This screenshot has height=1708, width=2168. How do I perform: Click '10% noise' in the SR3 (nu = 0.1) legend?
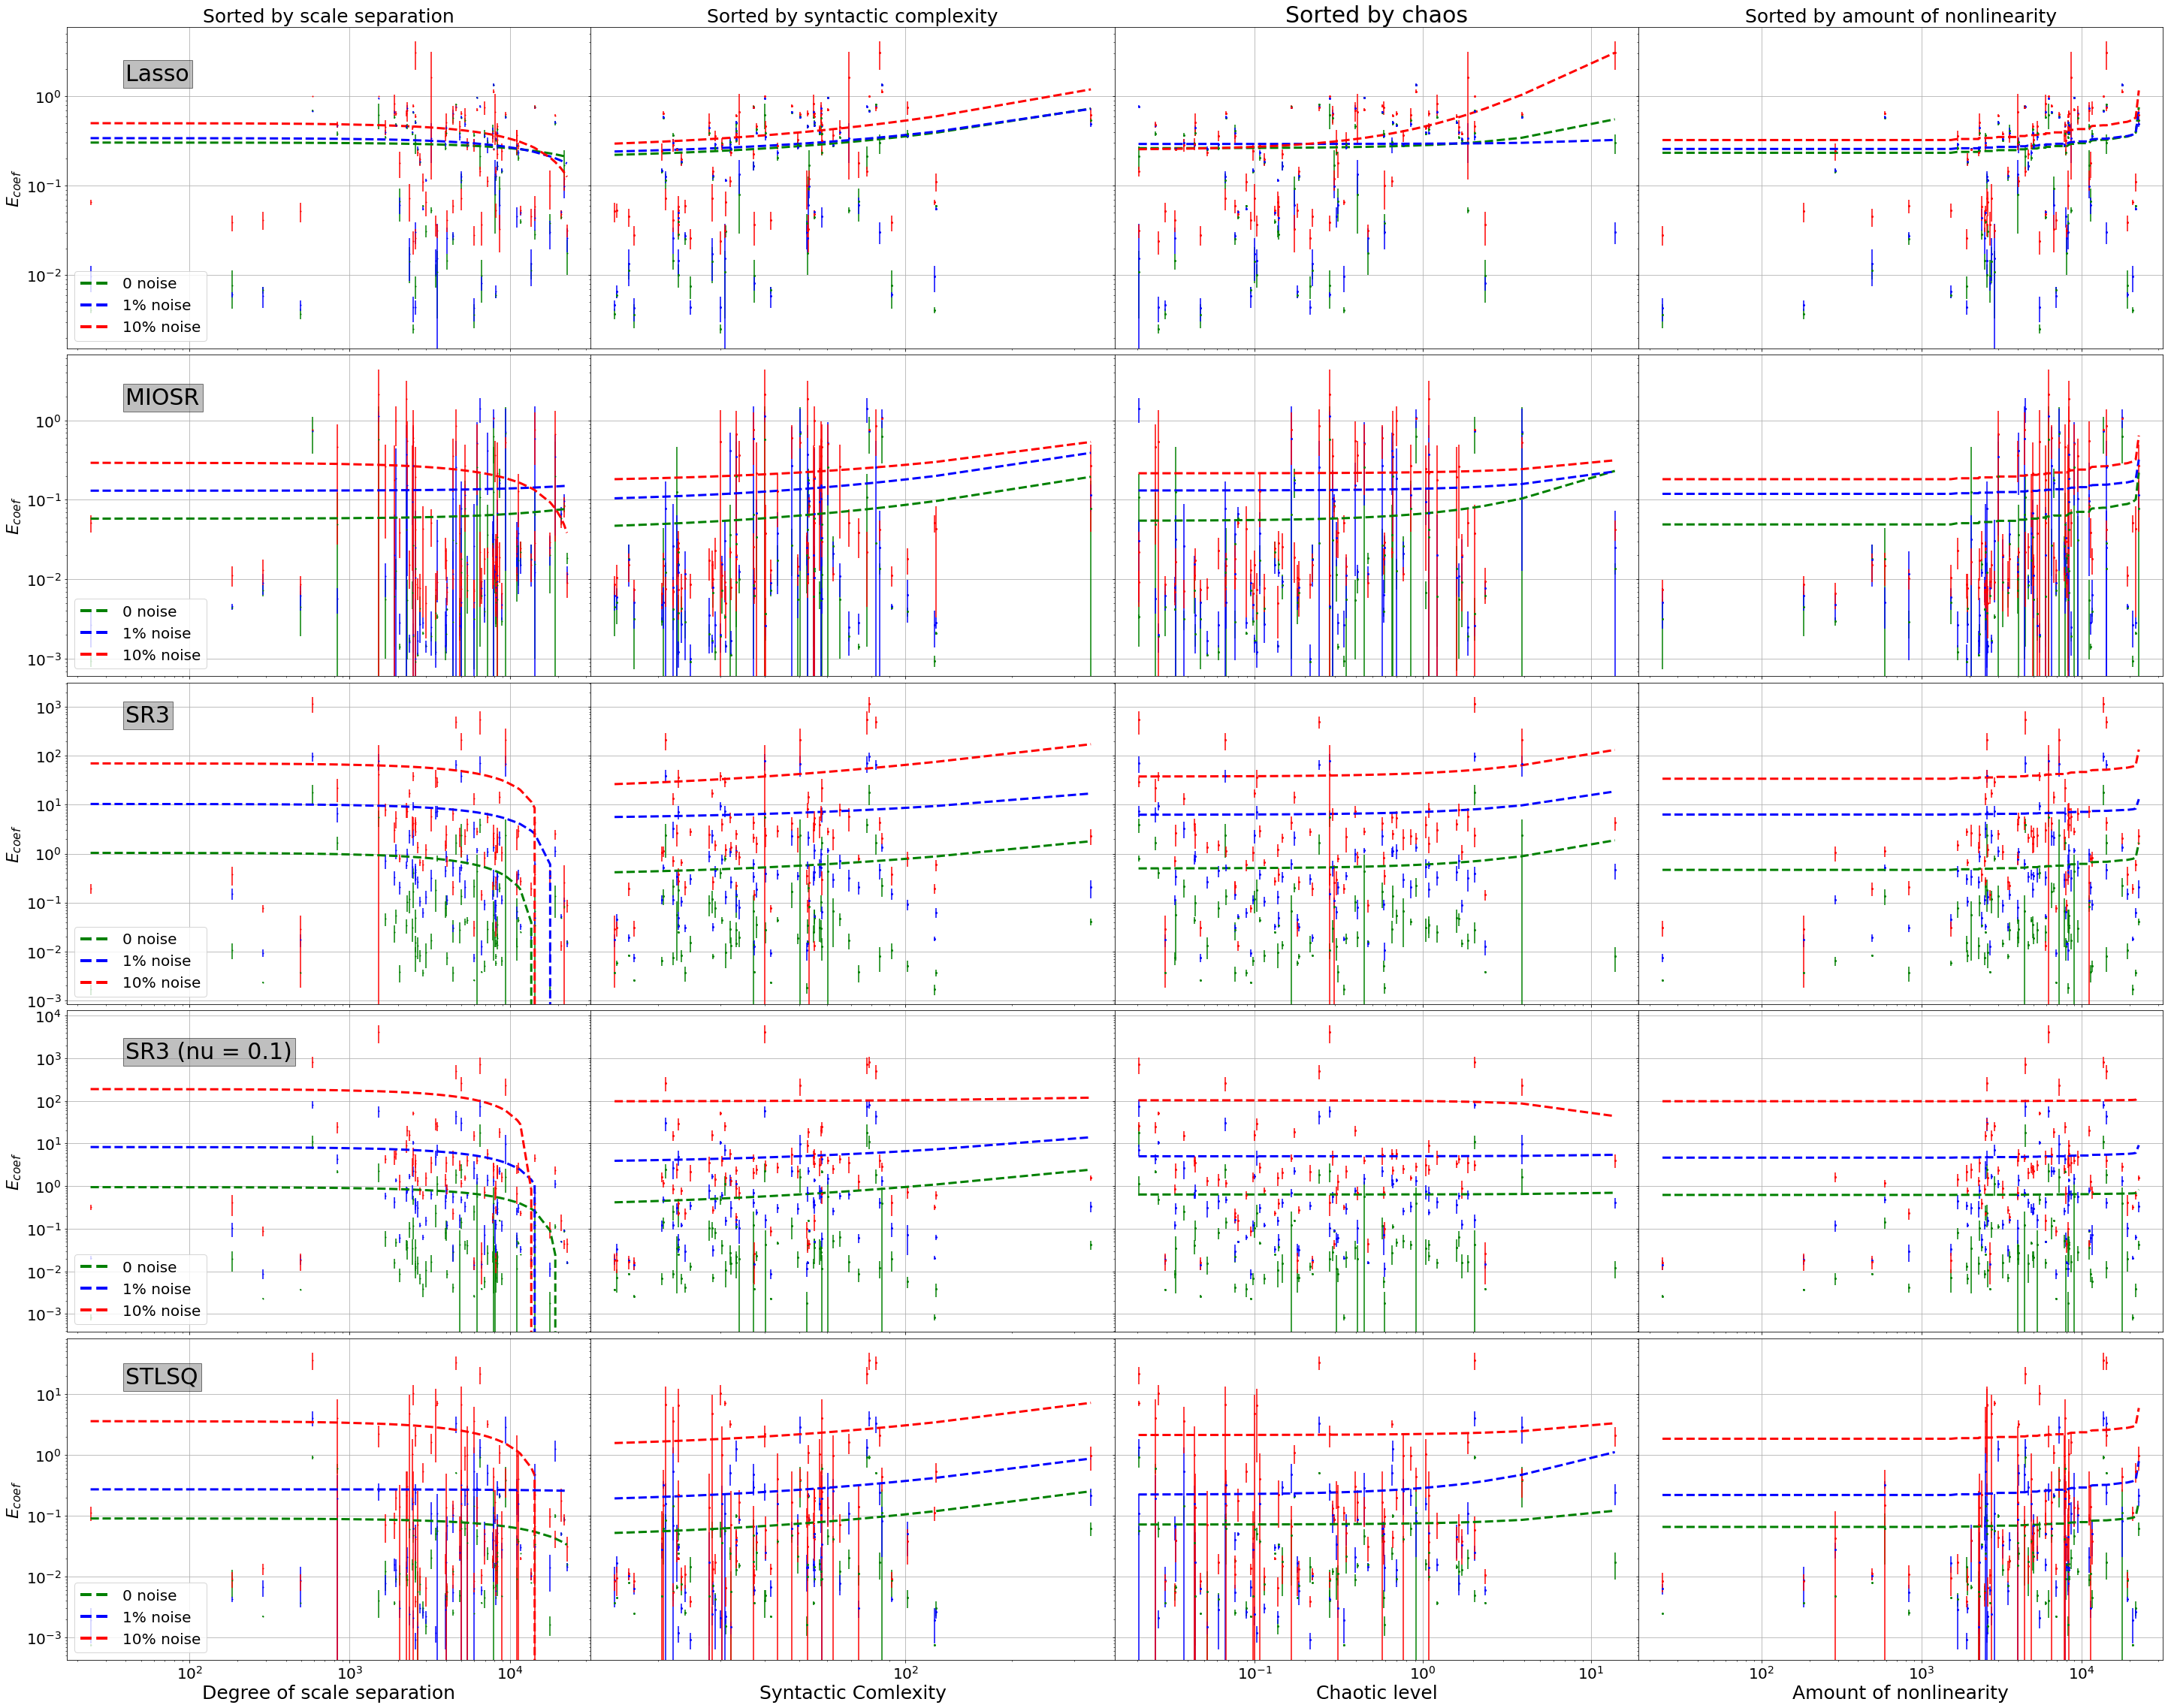161,1311
